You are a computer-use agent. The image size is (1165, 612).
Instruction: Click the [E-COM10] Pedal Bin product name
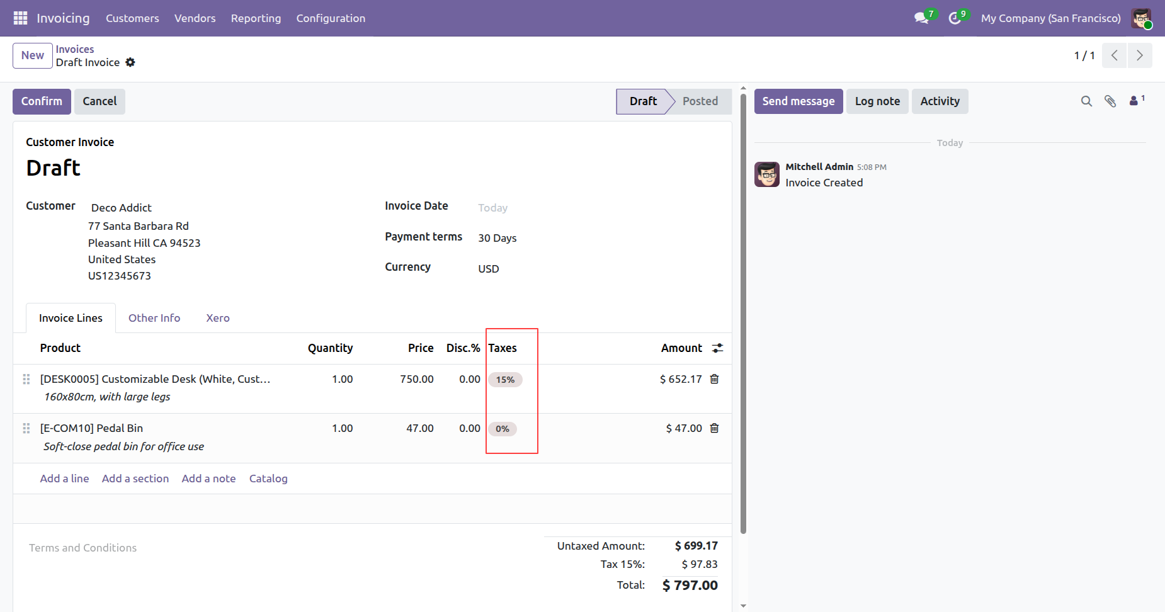point(91,428)
